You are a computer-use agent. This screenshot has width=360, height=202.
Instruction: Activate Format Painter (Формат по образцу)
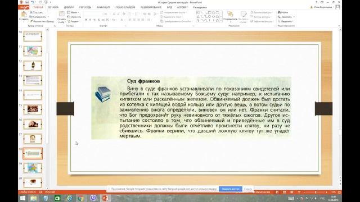coord(42,21)
